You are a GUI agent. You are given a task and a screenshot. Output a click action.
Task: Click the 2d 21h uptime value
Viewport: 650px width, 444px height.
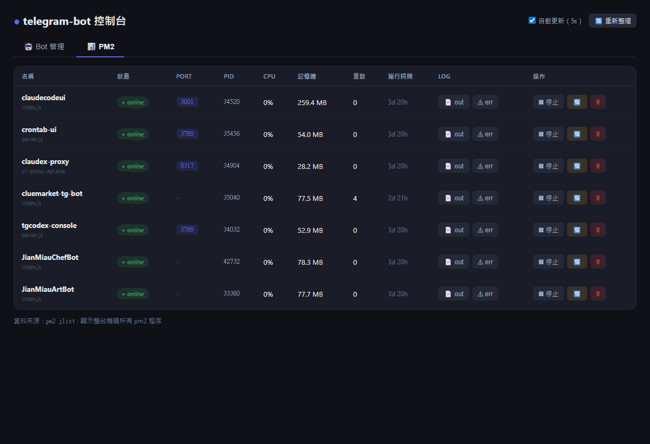tap(398, 198)
